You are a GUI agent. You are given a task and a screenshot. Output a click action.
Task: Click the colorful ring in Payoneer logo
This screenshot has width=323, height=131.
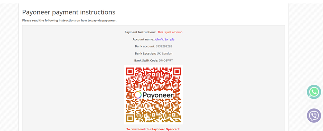138,95
